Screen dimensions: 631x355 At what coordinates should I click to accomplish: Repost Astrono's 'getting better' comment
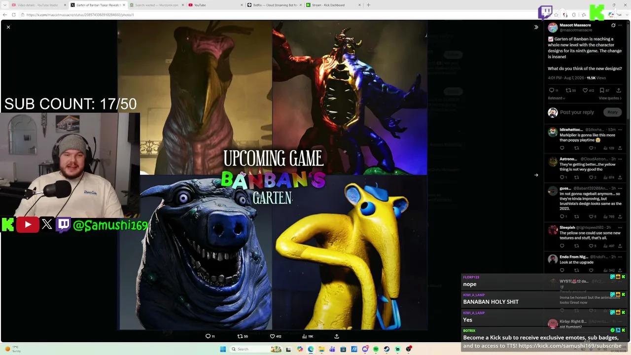click(x=576, y=177)
